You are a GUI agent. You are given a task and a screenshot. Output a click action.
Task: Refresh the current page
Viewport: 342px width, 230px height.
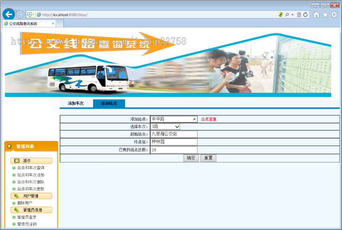[306, 14]
